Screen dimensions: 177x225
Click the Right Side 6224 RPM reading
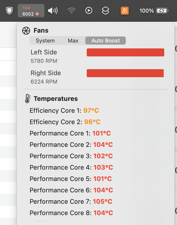click(44, 82)
